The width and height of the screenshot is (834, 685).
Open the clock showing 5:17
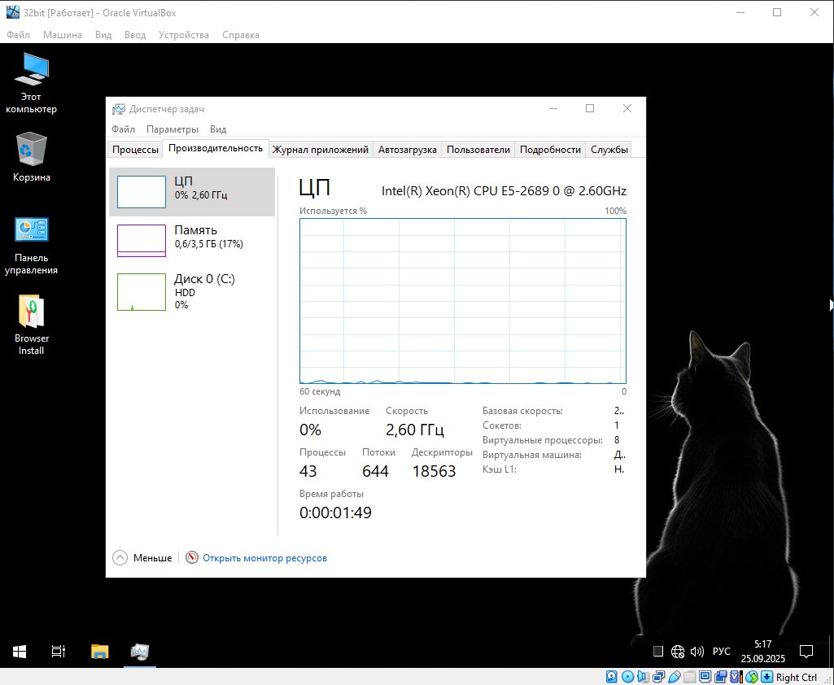click(x=762, y=651)
